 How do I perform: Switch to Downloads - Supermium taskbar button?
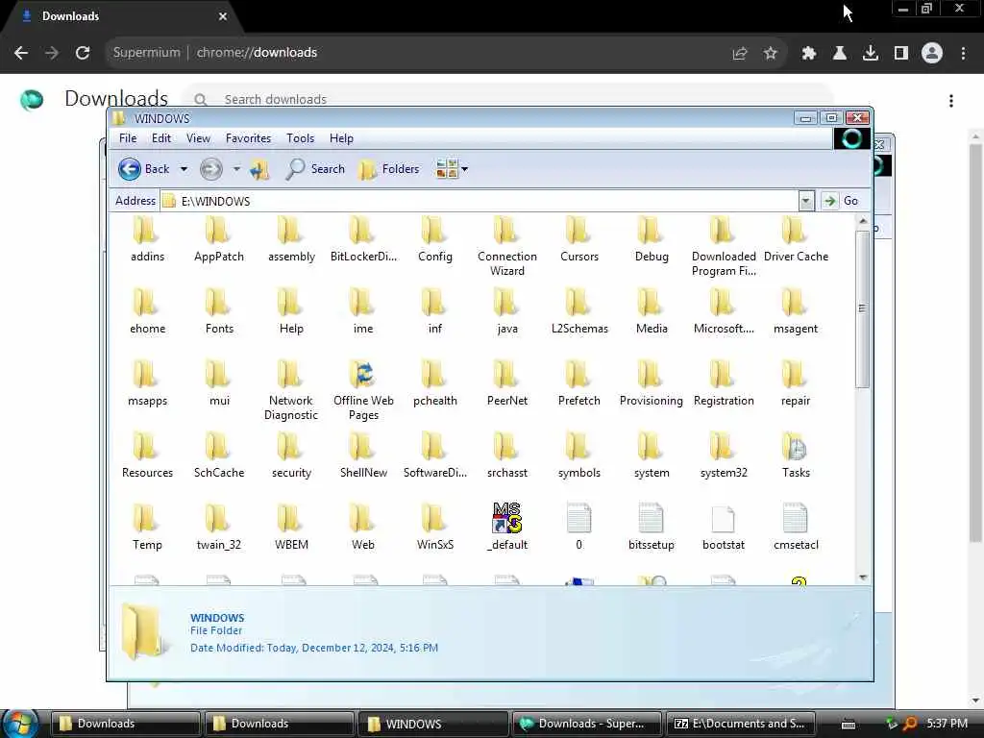pos(586,724)
